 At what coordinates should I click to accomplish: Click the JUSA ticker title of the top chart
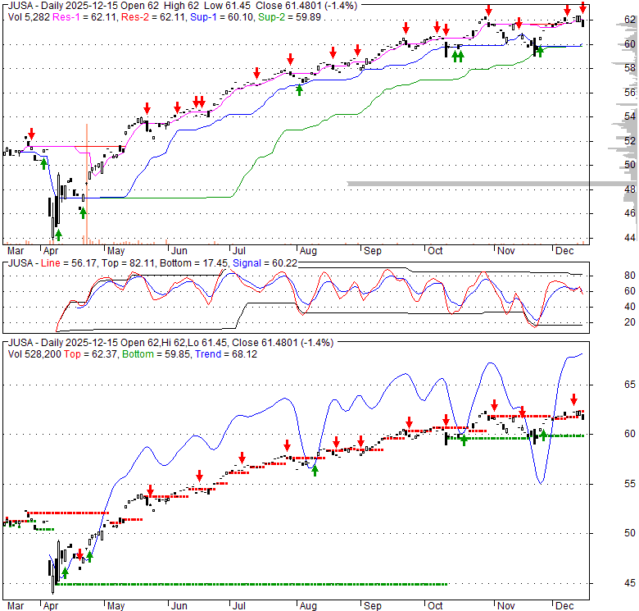pos(19,4)
